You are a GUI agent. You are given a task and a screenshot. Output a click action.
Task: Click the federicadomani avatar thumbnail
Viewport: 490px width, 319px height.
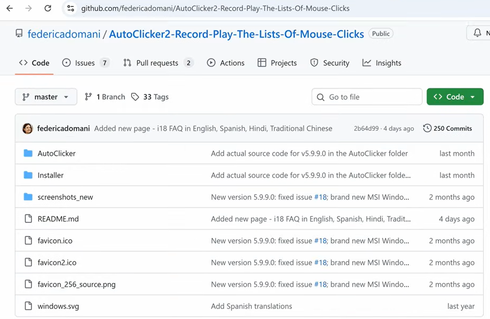[x=28, y=128]
